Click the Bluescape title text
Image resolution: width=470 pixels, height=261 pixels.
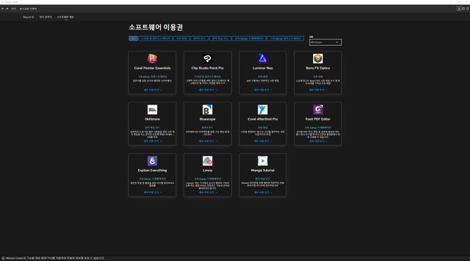click(207, 119)
